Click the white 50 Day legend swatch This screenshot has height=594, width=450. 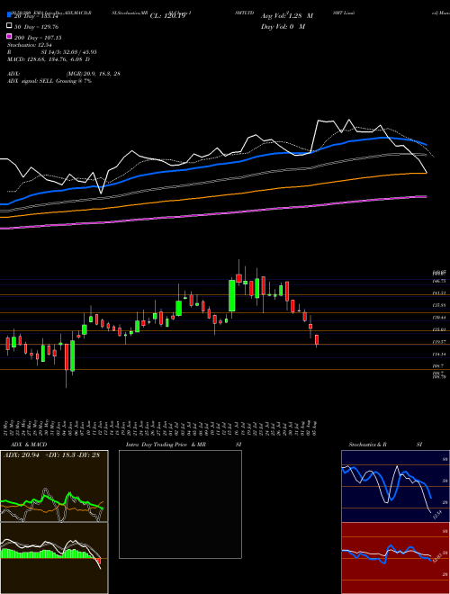click(x=9, y=26)
